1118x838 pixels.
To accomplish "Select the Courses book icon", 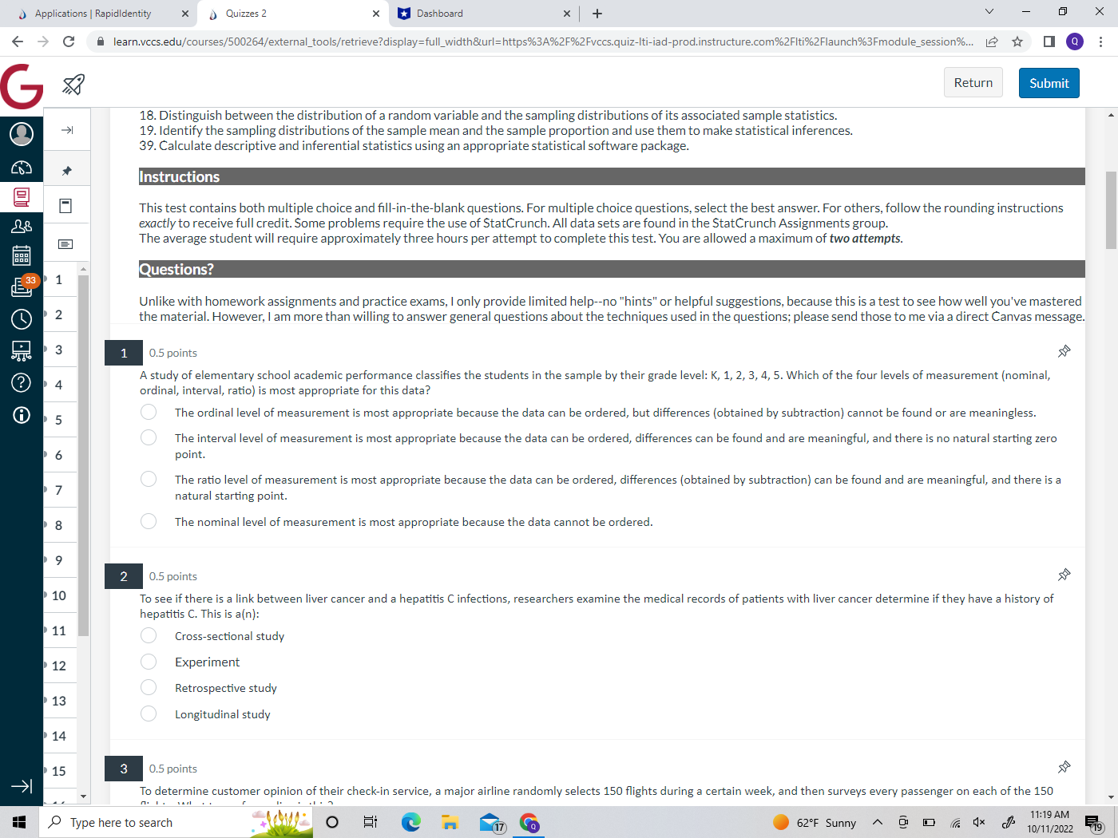I will pos(22,197).
